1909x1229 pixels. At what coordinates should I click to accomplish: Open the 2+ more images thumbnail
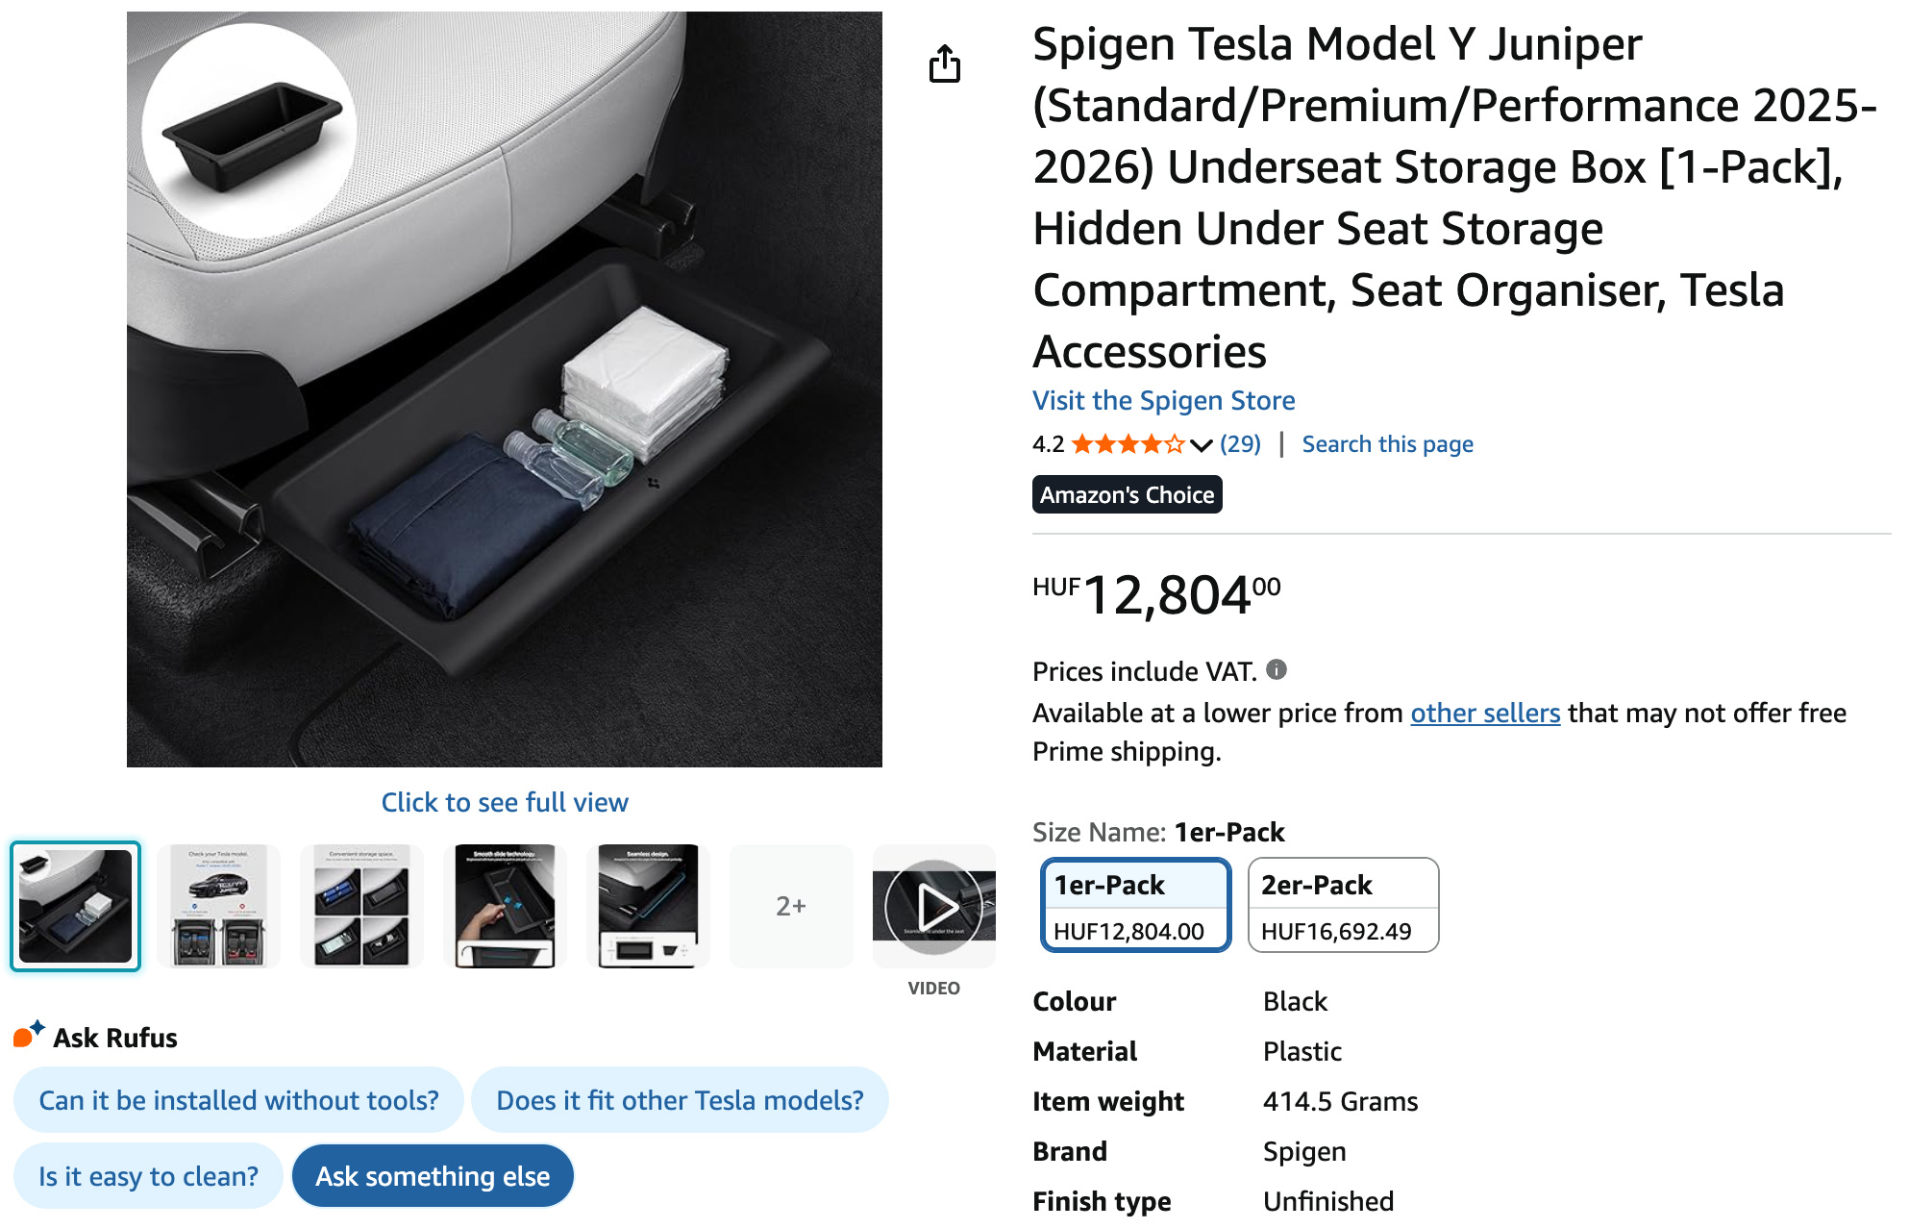pos(791,906)
